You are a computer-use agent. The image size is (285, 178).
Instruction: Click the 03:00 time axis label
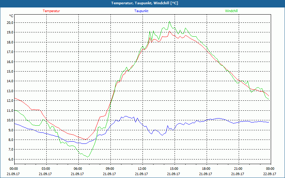point(46,169)
